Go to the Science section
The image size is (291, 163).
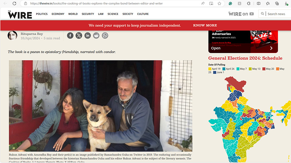click(113, 14)
